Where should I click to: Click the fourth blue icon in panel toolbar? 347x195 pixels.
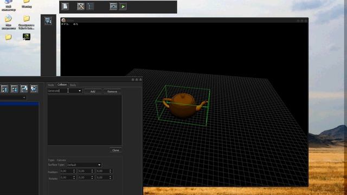[x=34, y=89]
